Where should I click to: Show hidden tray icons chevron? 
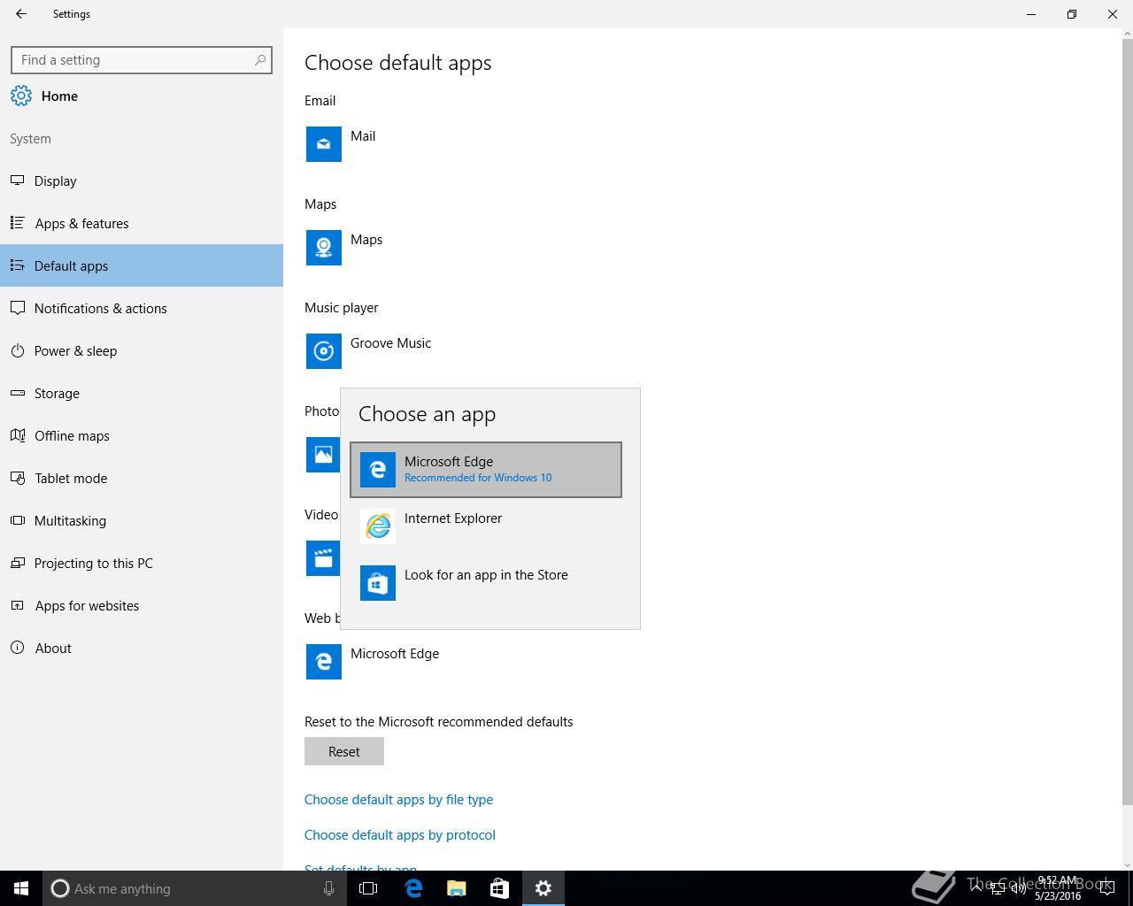(x=977, y=888)
